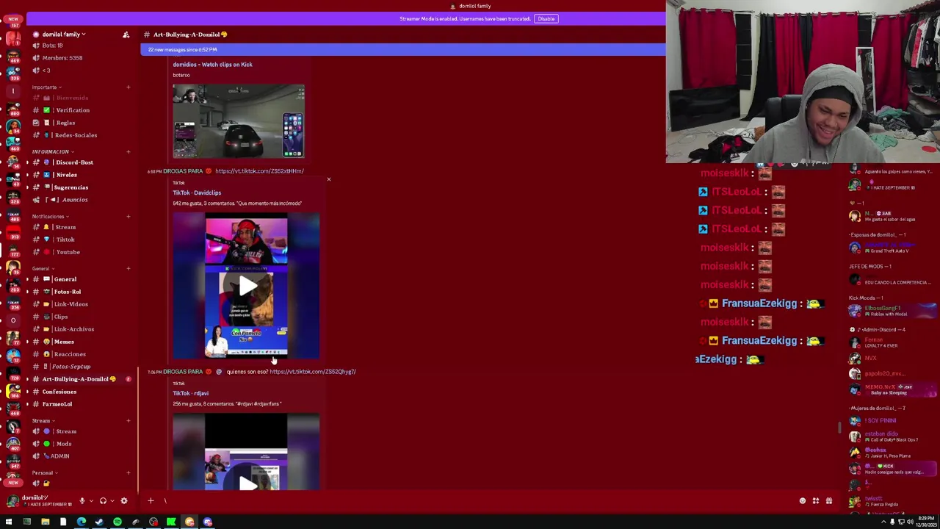
Task: Collapse the General category
Action: [x=42, y=268]
